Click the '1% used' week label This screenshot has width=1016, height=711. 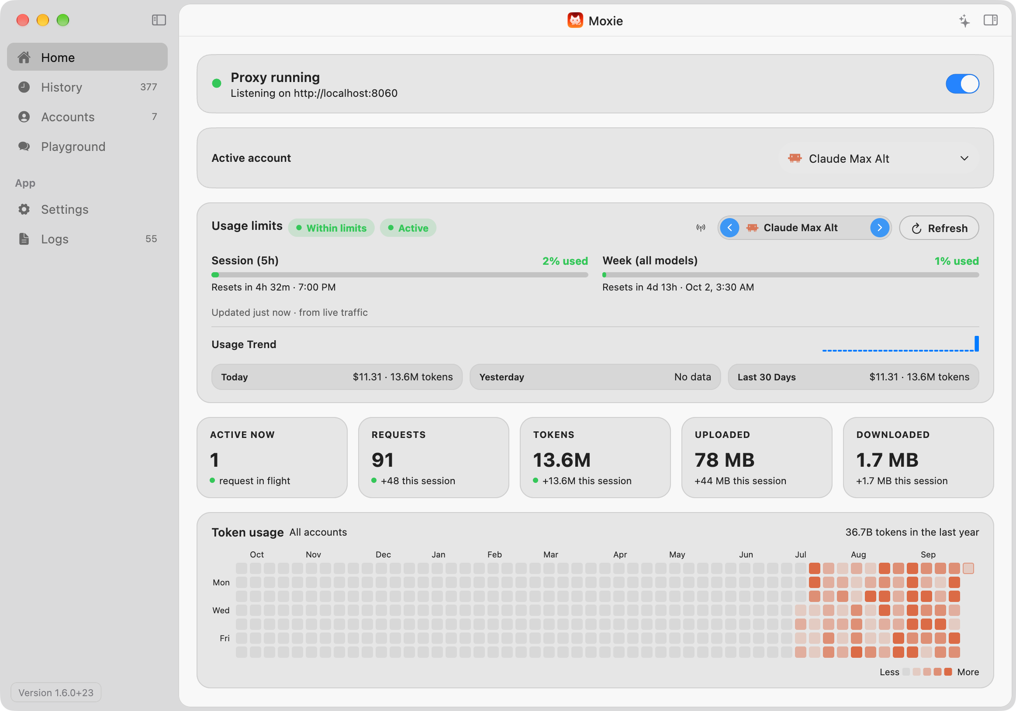[956, 261]
